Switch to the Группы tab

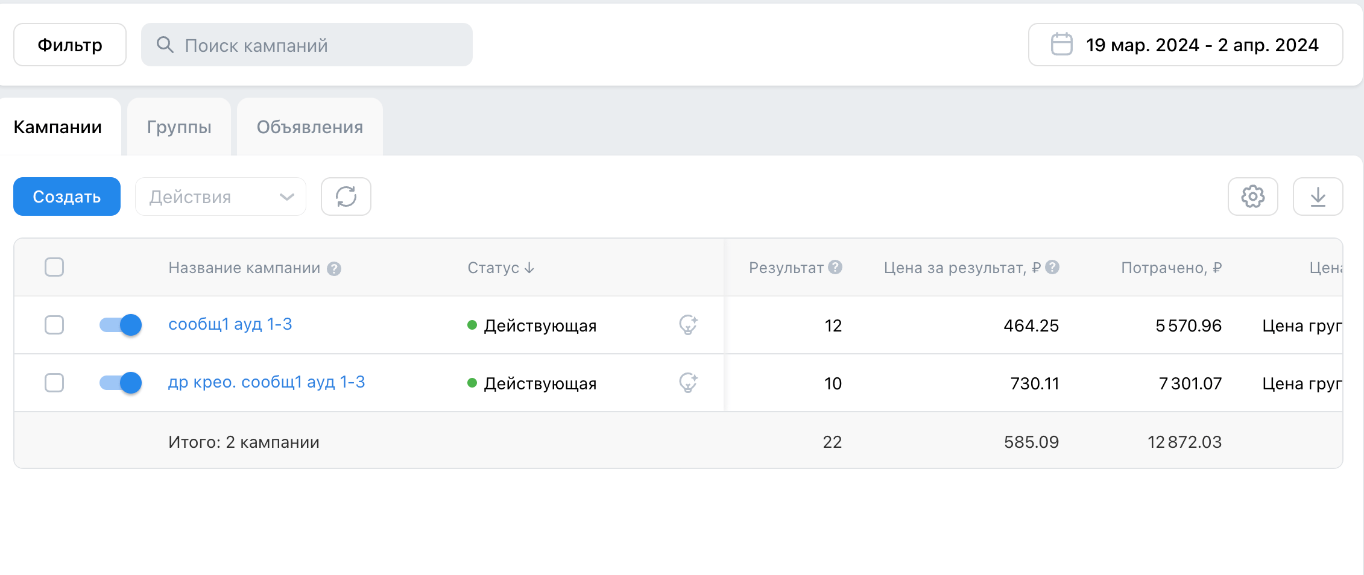pyautogui.click(x=179, y=127)
